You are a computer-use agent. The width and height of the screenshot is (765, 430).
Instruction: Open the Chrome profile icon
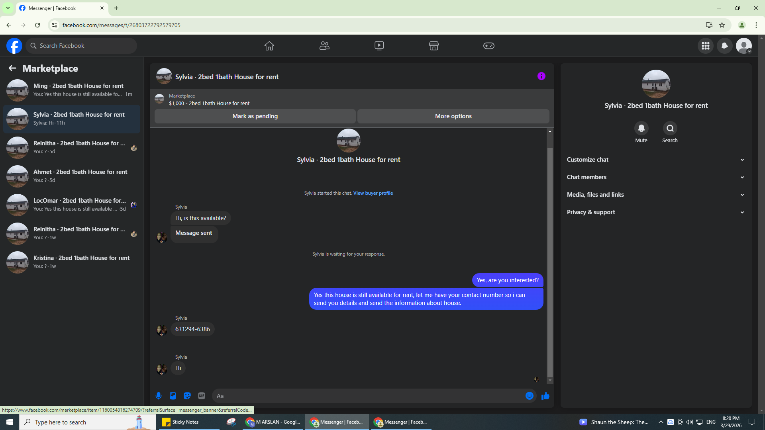[742, 25]
